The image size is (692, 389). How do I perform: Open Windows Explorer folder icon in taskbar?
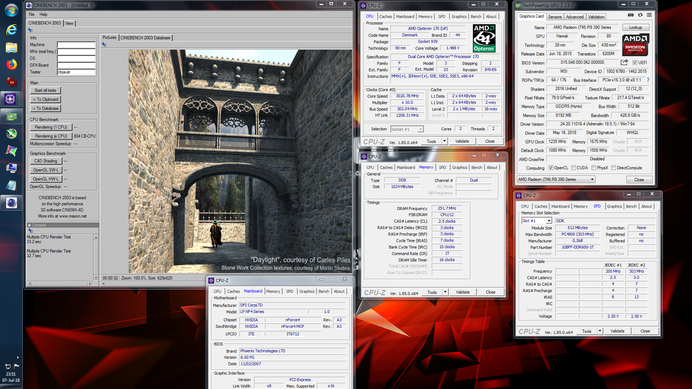(11, 48)
